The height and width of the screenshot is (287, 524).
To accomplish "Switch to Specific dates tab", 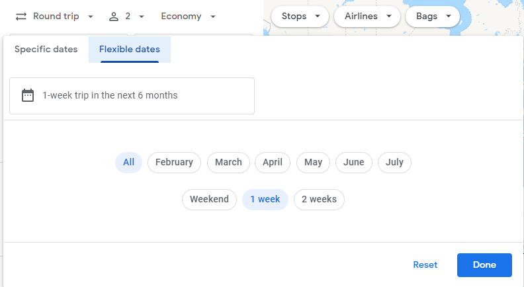I will point(46,49).
